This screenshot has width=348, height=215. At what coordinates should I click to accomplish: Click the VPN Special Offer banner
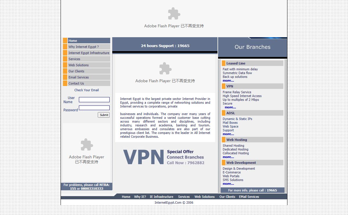pyautogui.click(x=164, y=157)
